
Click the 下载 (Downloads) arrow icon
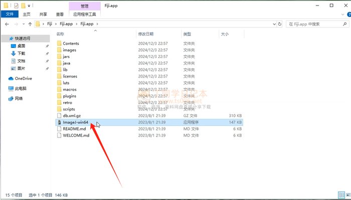tap(13, 53)
